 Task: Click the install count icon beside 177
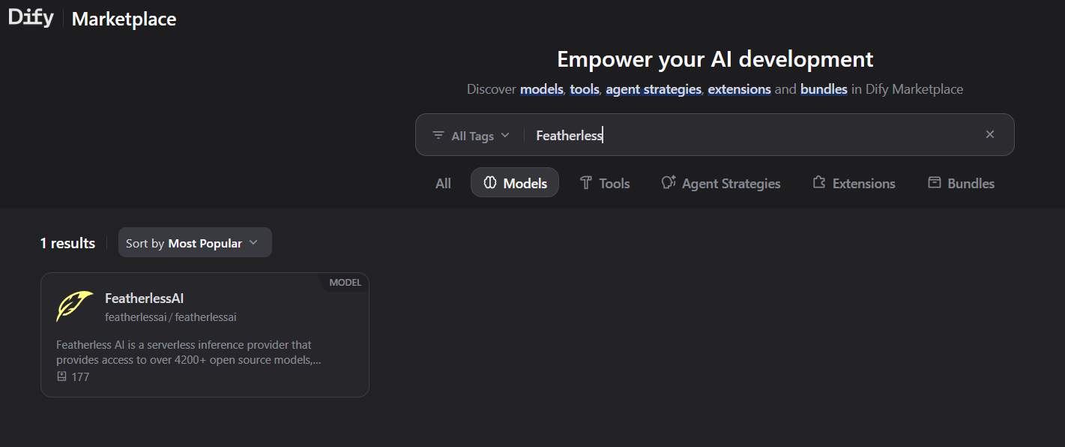[x=62, y=376]
